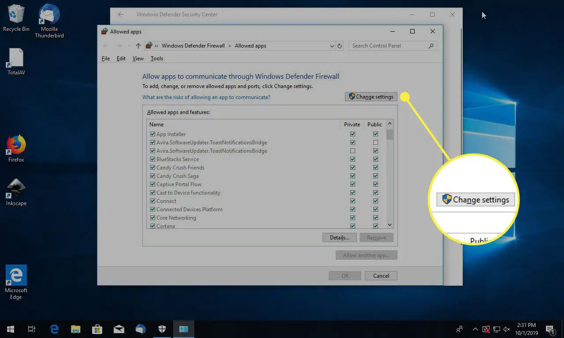Image resolution: width=564 pixels, height=338 pixels.
Task: Select the Firefox desktop shortcut
Action: point(16,148)
